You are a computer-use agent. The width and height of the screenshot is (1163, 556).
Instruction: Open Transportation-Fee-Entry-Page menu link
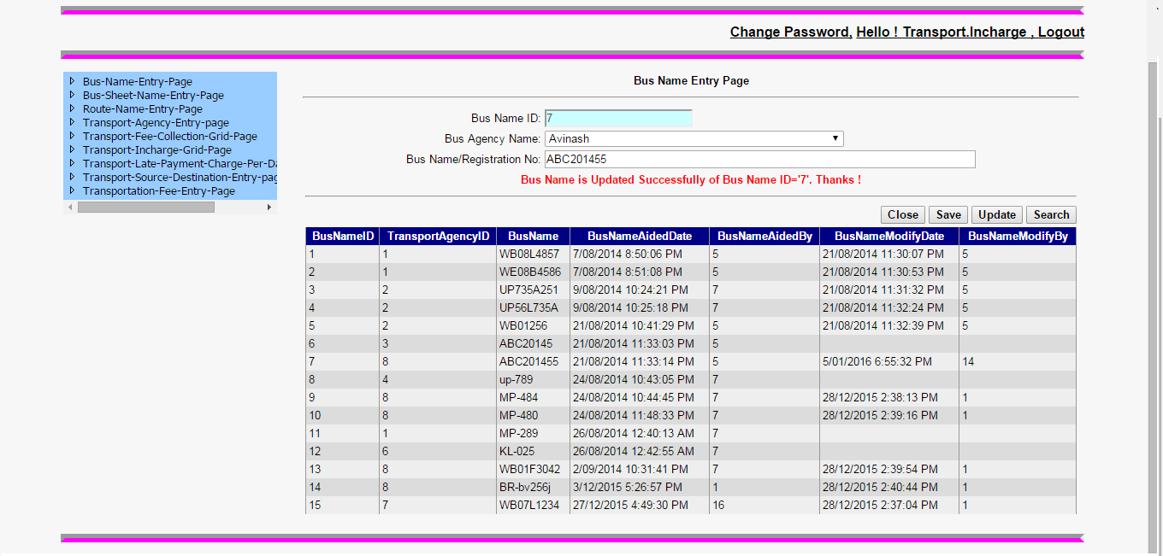159,191
